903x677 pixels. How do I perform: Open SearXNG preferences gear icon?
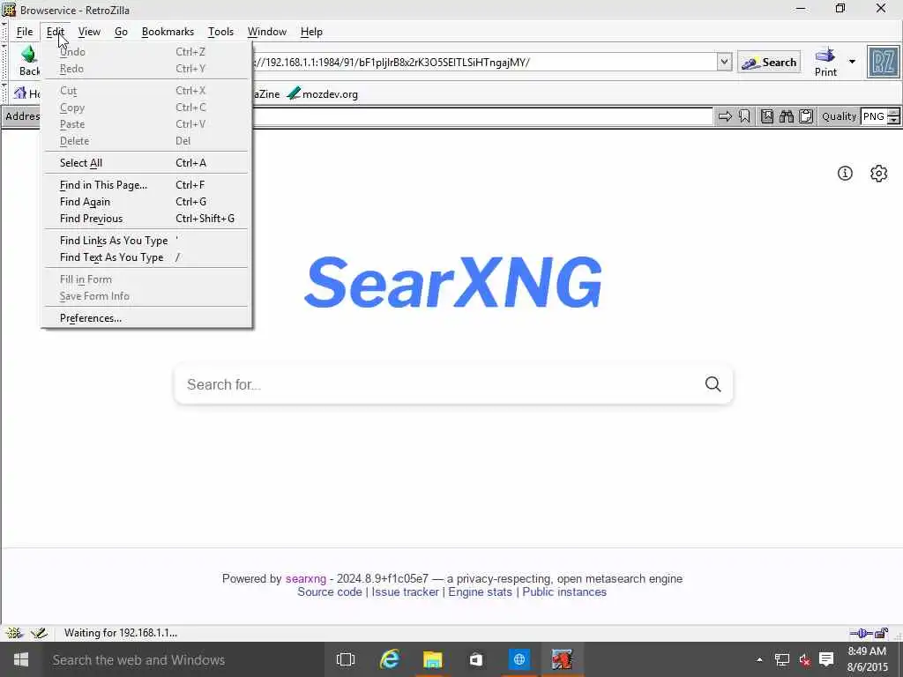879,174
